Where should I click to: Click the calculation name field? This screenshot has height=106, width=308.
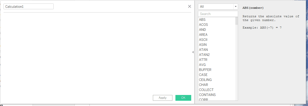29,7
